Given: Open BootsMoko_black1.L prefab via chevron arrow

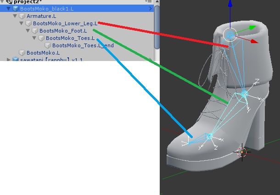Looking at the screenshot, I should pyautogui.click(x=151, y=9).
